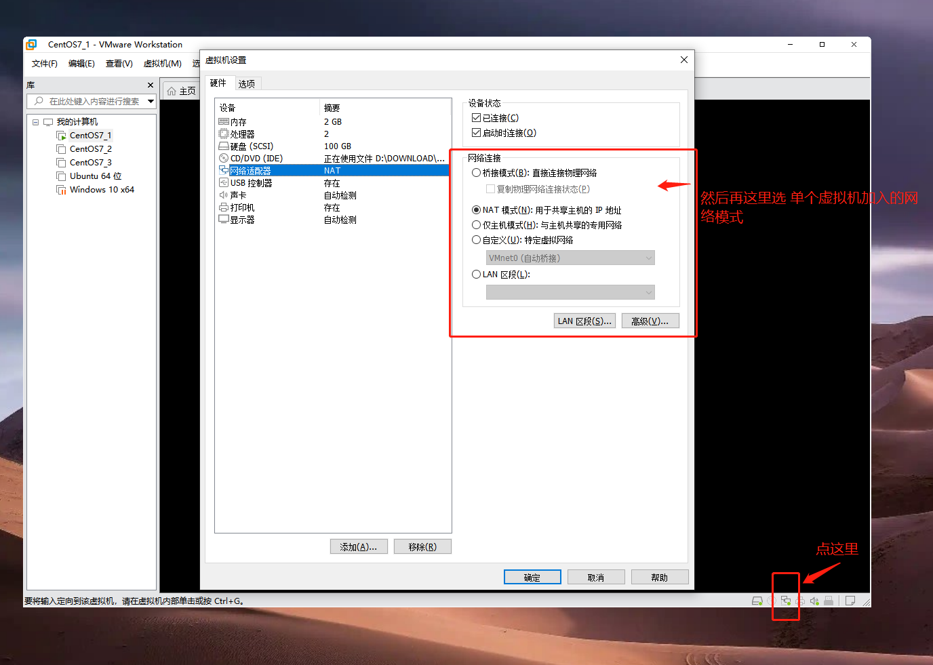The height and width of the screenshot is (665, 933).
Task: Toggle the 已连接(C) checkbox
Action: pyautogui.click(x=477, y=118)
